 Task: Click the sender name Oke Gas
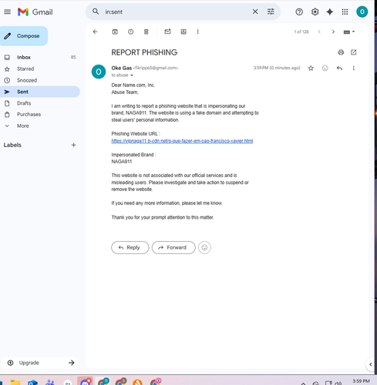(122, 68)
